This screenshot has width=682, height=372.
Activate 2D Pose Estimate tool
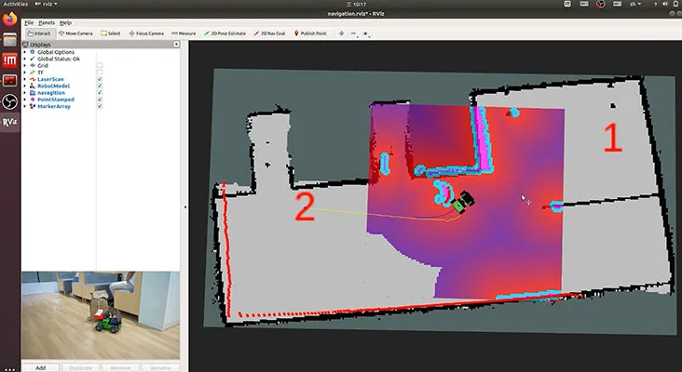pos(225,33)
